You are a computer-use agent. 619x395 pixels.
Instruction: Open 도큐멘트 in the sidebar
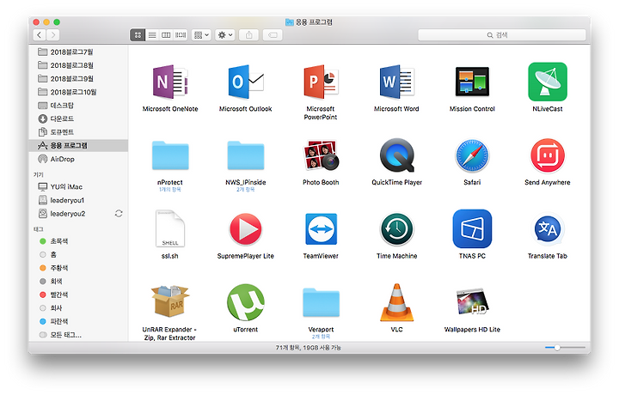(x=78, y=132)
